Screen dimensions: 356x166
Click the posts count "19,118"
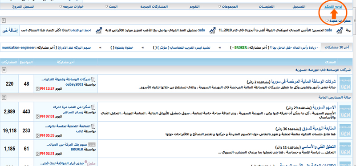click(9, 130)
